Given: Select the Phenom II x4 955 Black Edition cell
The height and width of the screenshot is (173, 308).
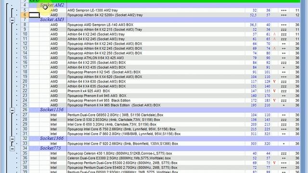Looking at the screenshot, I should [156, 100].
